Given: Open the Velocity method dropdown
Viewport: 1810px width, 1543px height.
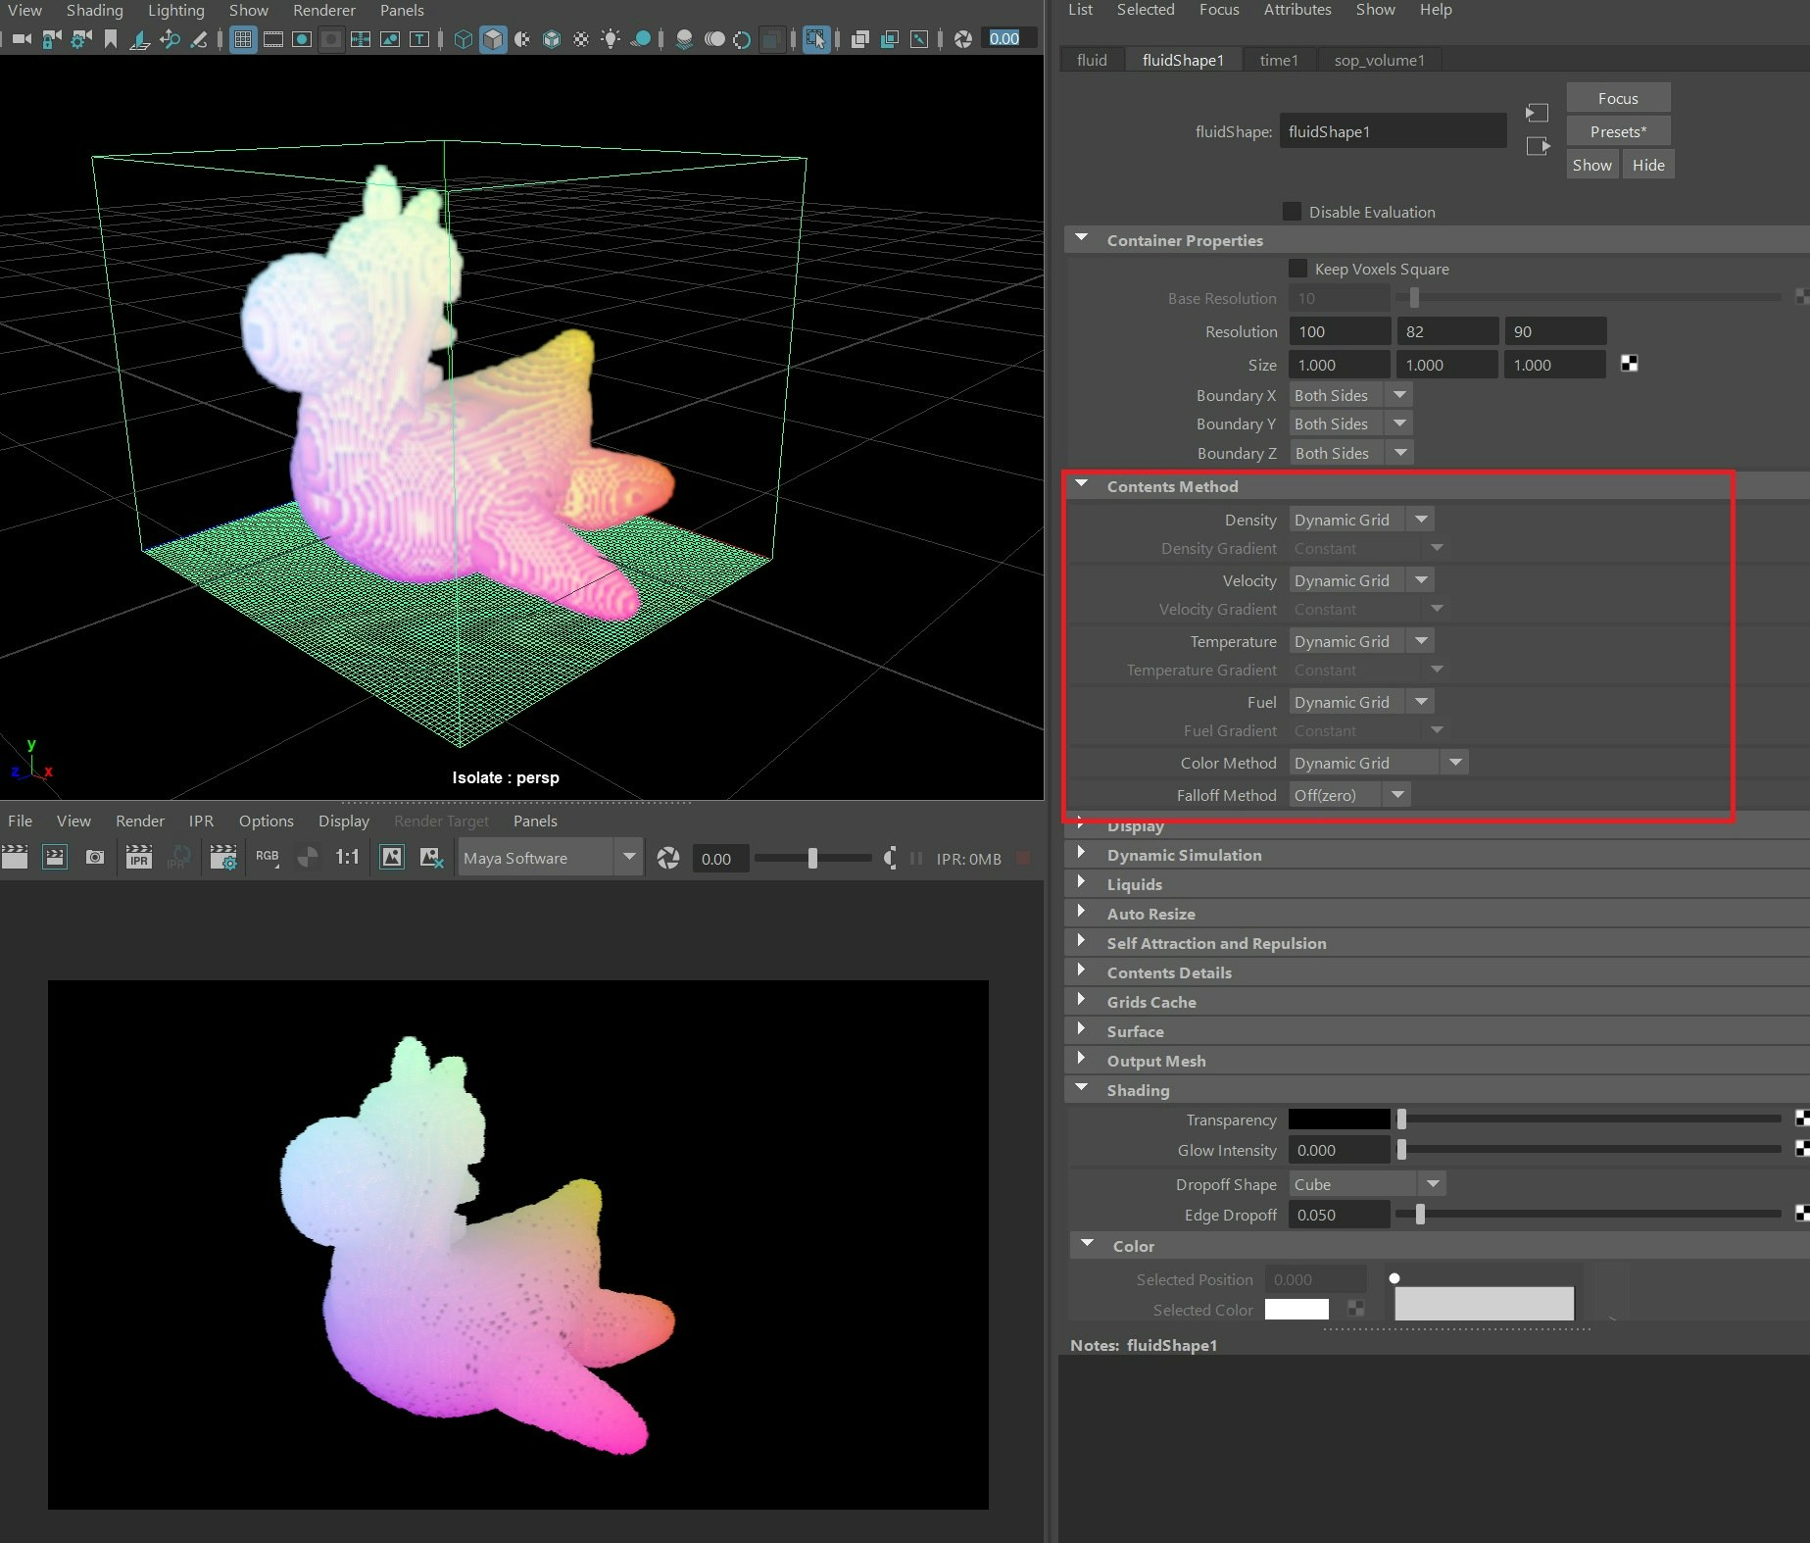Looking at the screenshot, I should click(x=1361, y=580).
